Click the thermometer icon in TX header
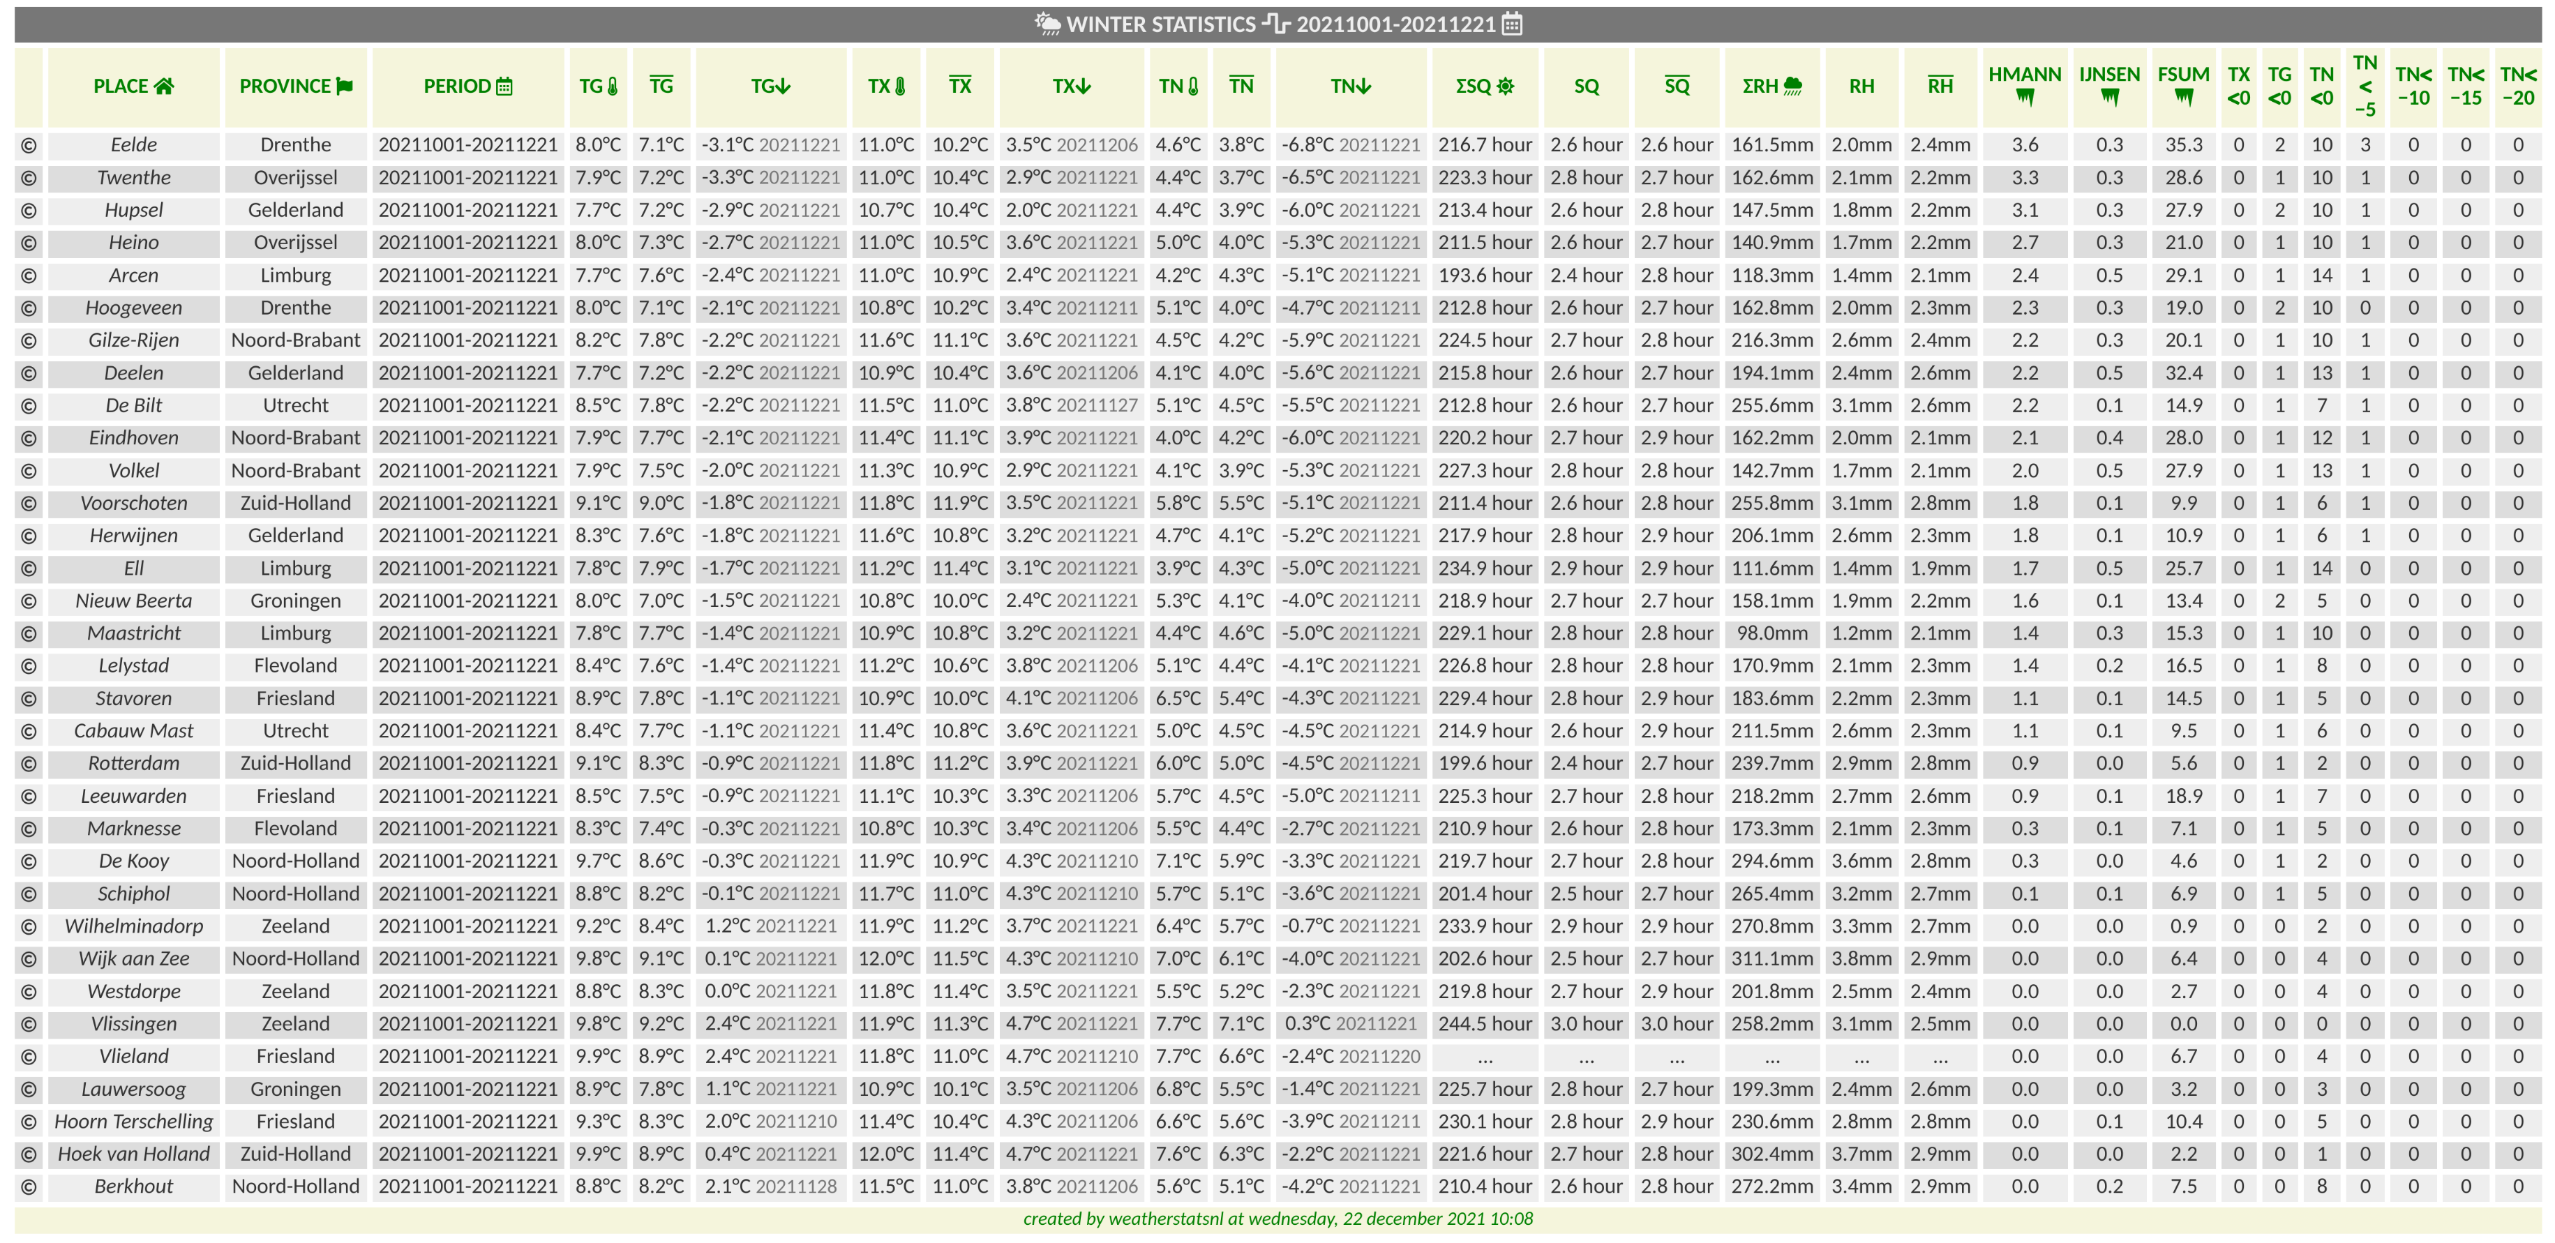Image resolution: width=2555 pixels, height=1243 pixels. [x=901, y=86]
